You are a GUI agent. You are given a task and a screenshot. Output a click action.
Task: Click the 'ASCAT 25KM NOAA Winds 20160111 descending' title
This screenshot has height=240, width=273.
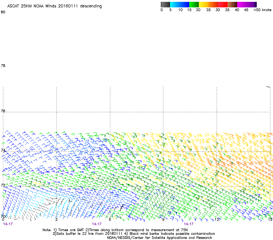coord(54,6)
